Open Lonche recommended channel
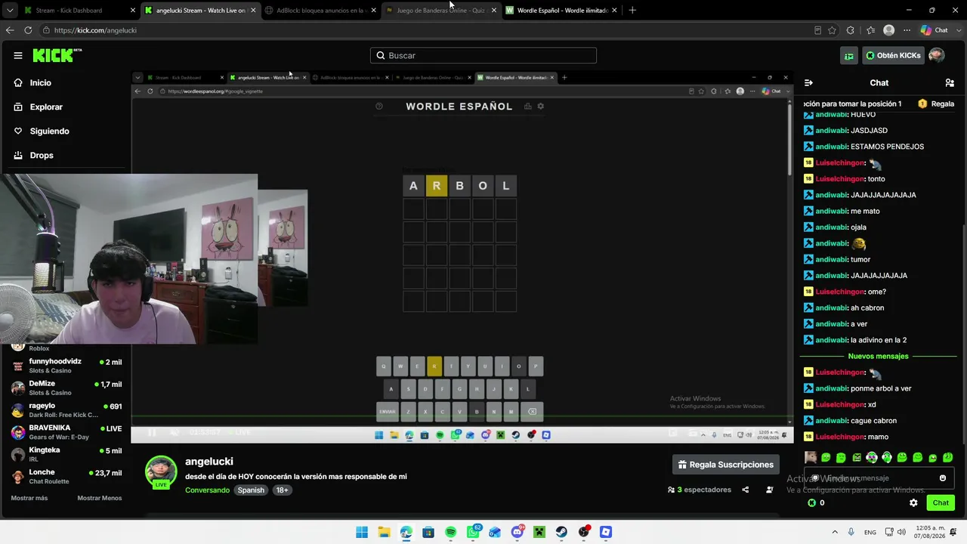Viewport: 967px width, 544px height. (x=66, y=477)
